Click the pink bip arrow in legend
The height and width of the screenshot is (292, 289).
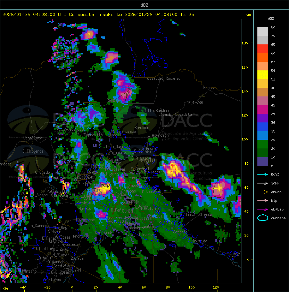pyautogui.click(x=263, y=200)
